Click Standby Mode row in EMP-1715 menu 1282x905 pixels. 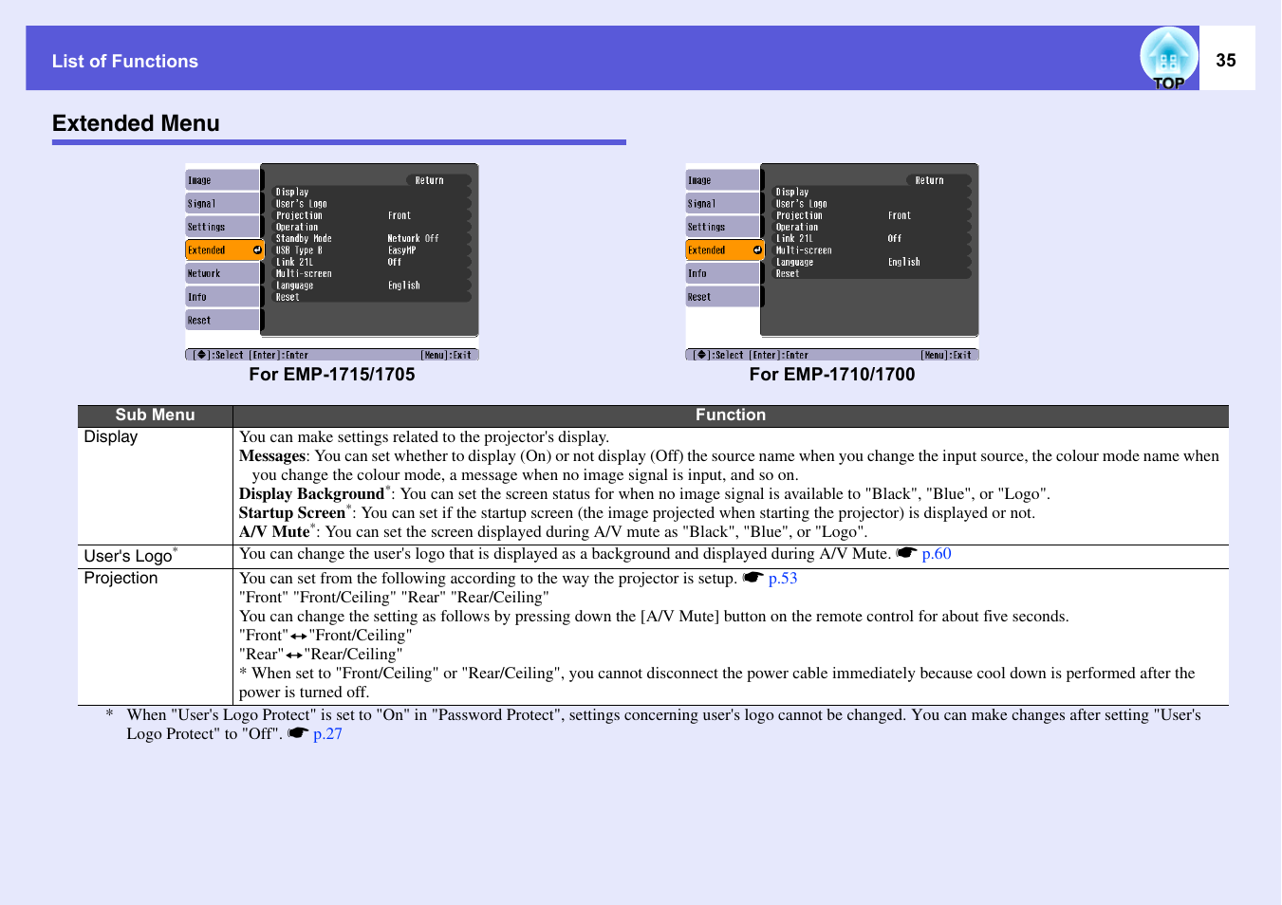pyautogui.click(x=370, y=238)
